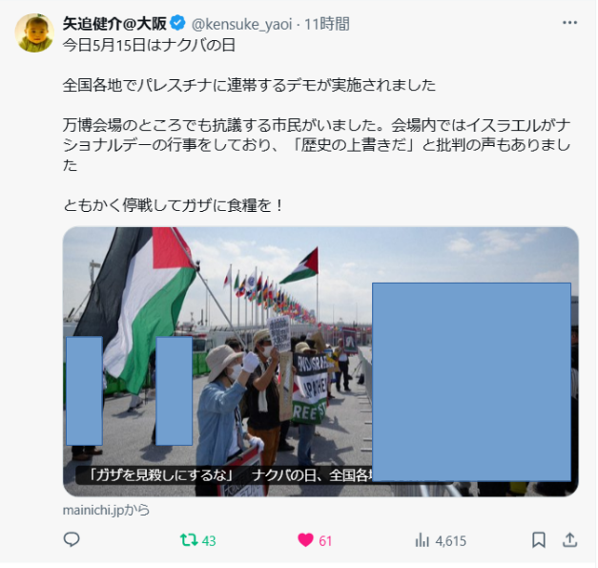The image size is (598, 568).
Task: Open the three-dot more options menu
Action: tap(569, 23)
